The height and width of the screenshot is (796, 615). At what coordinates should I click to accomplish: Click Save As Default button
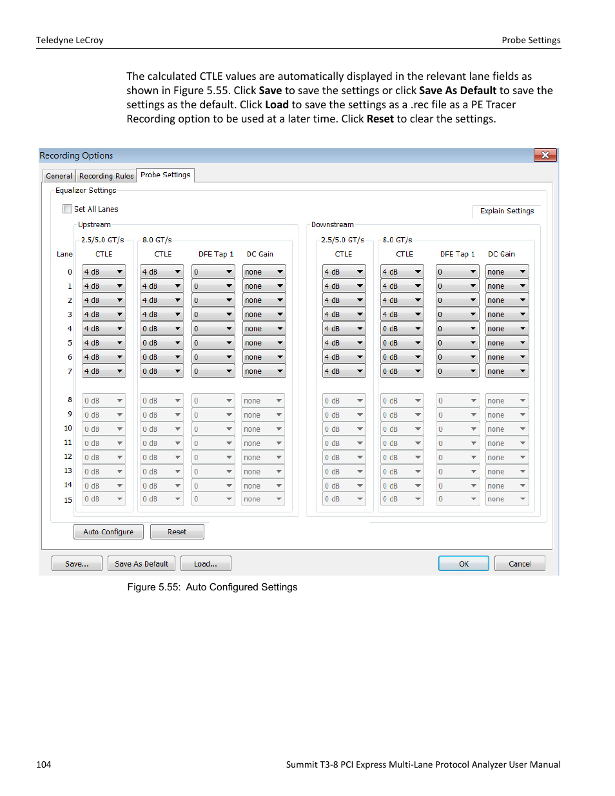(141, 564)
